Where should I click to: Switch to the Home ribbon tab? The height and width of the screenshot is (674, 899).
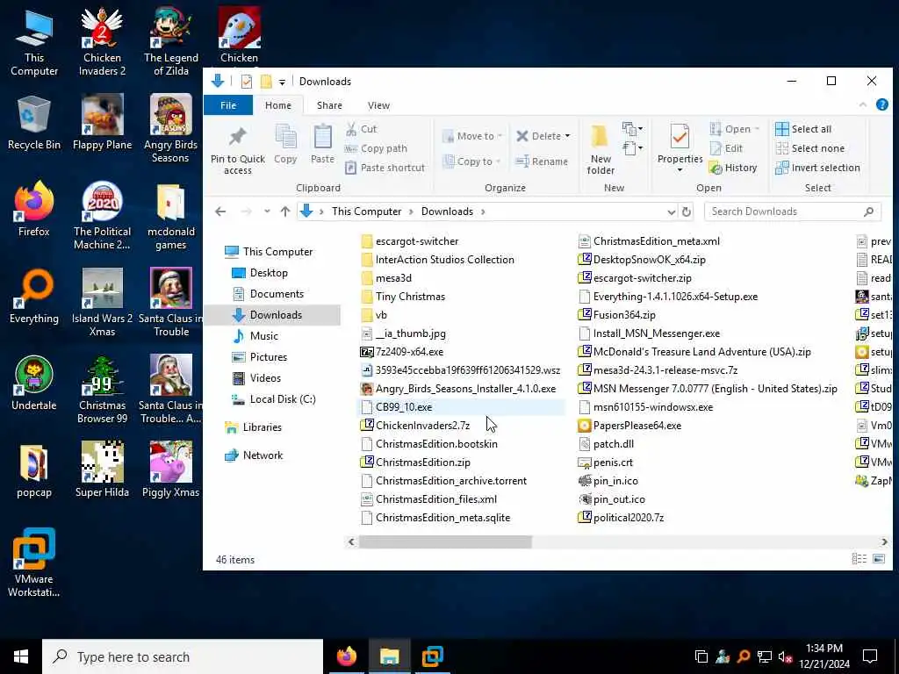point(278,105)
